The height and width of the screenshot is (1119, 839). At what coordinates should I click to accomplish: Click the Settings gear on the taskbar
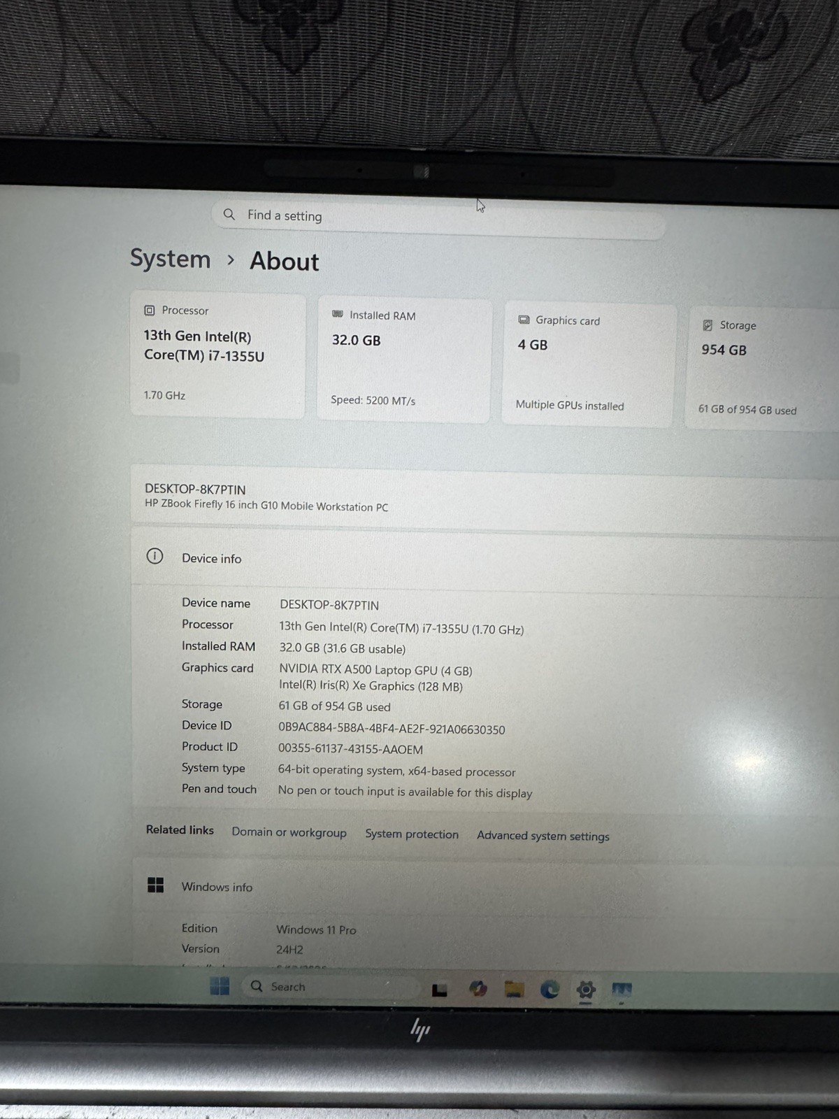[586, 990]
